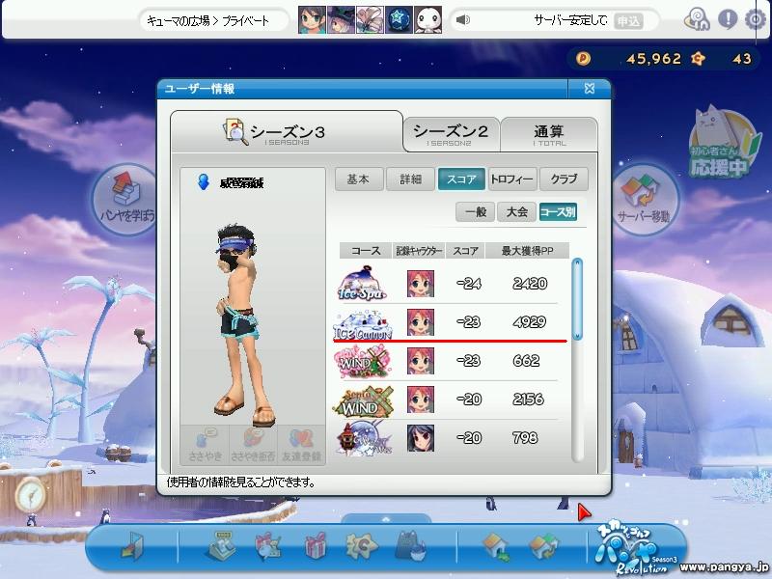Click max PP value 798

coord(525,438)
